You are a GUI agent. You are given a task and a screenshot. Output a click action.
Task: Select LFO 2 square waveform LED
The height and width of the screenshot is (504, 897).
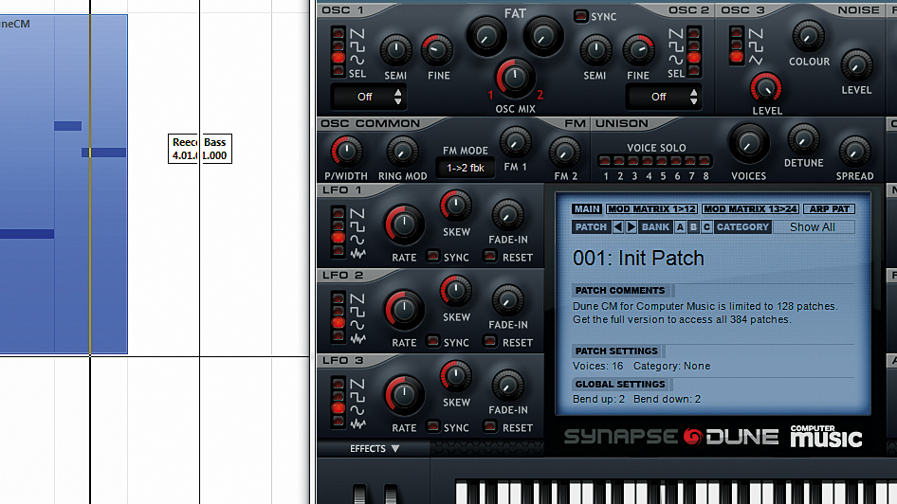339,311
